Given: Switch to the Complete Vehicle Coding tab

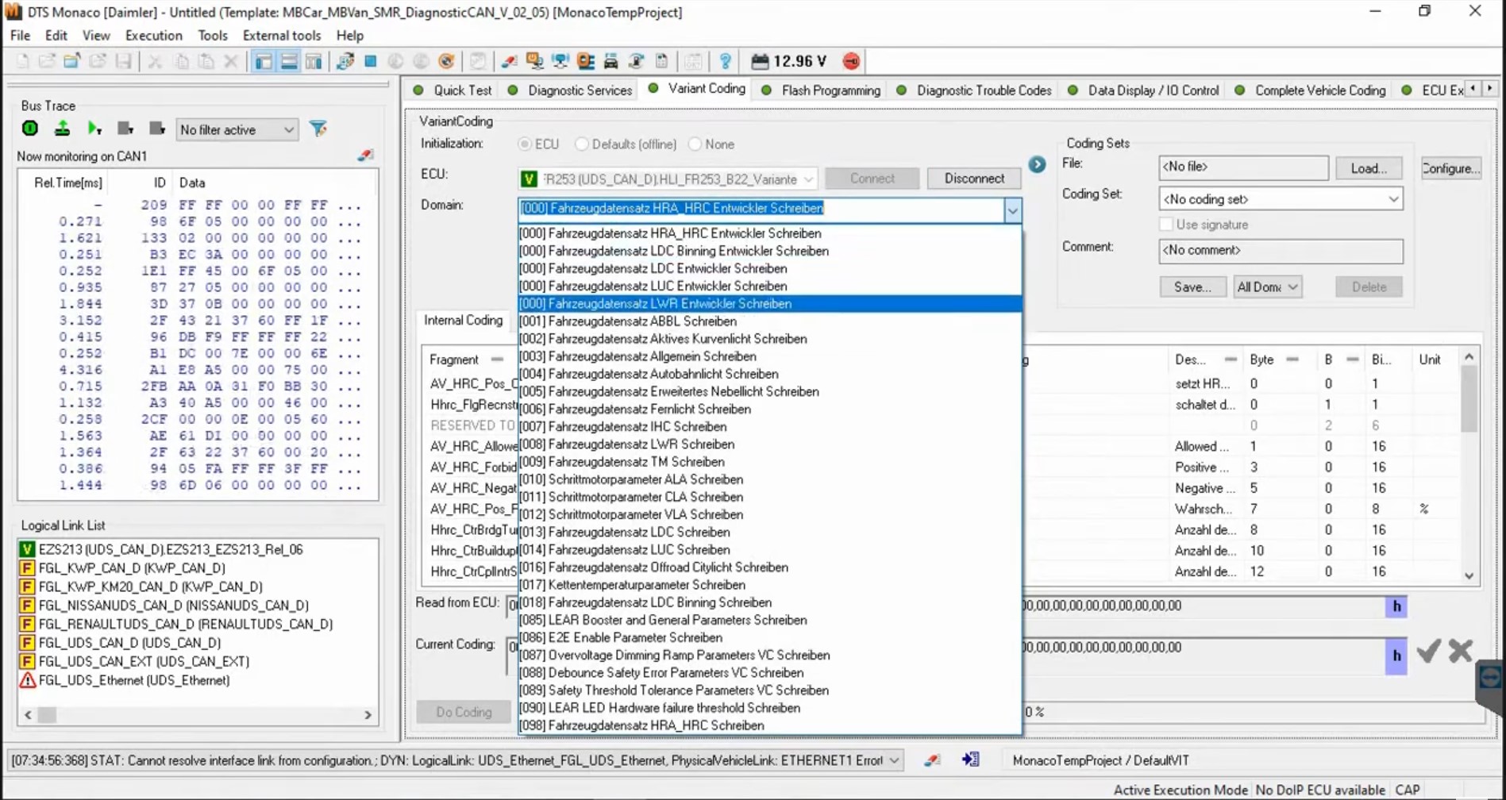Looking at the screenshot, I should coord(1311,90).
